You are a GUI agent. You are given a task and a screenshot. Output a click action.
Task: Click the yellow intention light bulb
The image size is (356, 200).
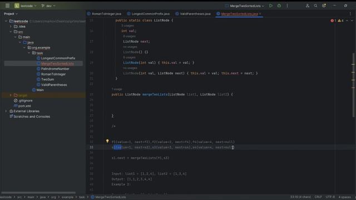point(107,141)
